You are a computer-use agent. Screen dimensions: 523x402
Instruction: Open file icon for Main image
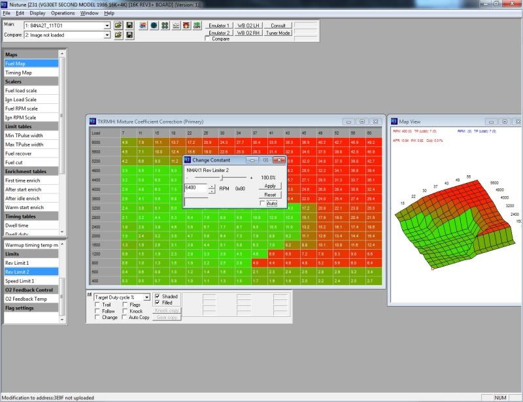118,25
